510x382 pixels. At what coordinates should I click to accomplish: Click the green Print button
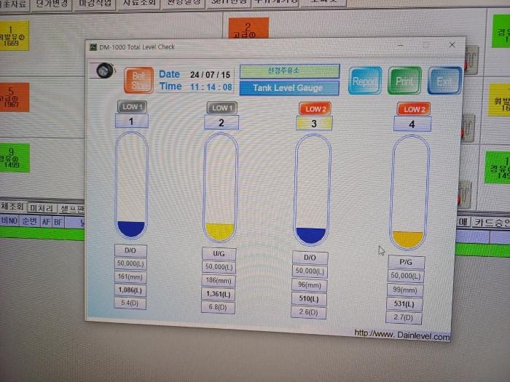coord(404,81)
